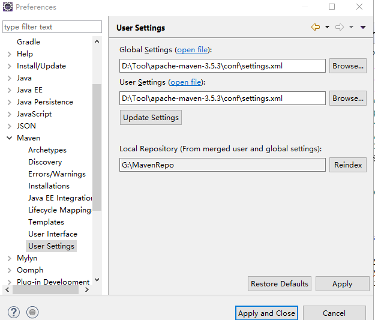
Task: Open the preferences view menu triangle
Action: pos(362,27)
